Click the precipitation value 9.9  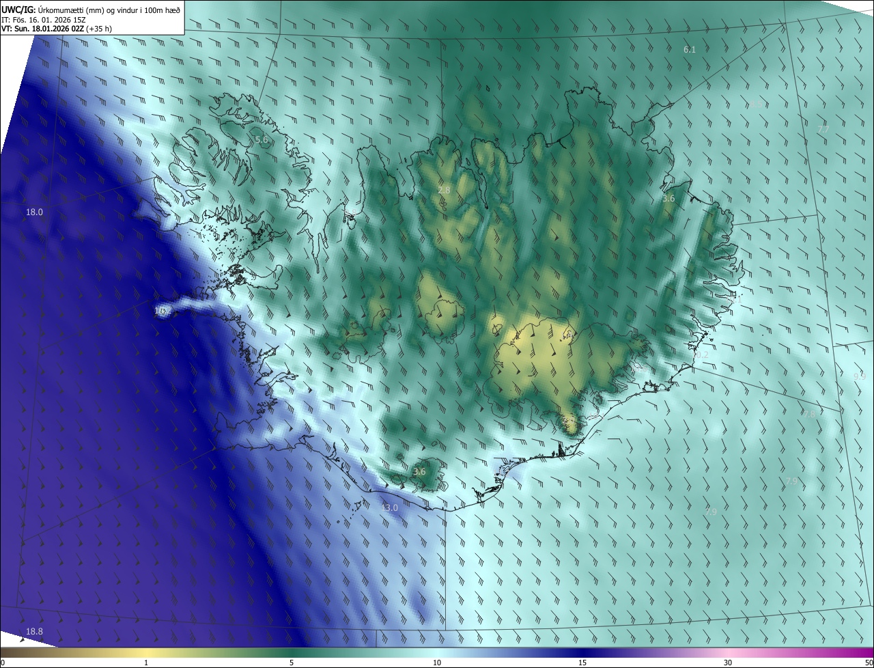(860, 377)
